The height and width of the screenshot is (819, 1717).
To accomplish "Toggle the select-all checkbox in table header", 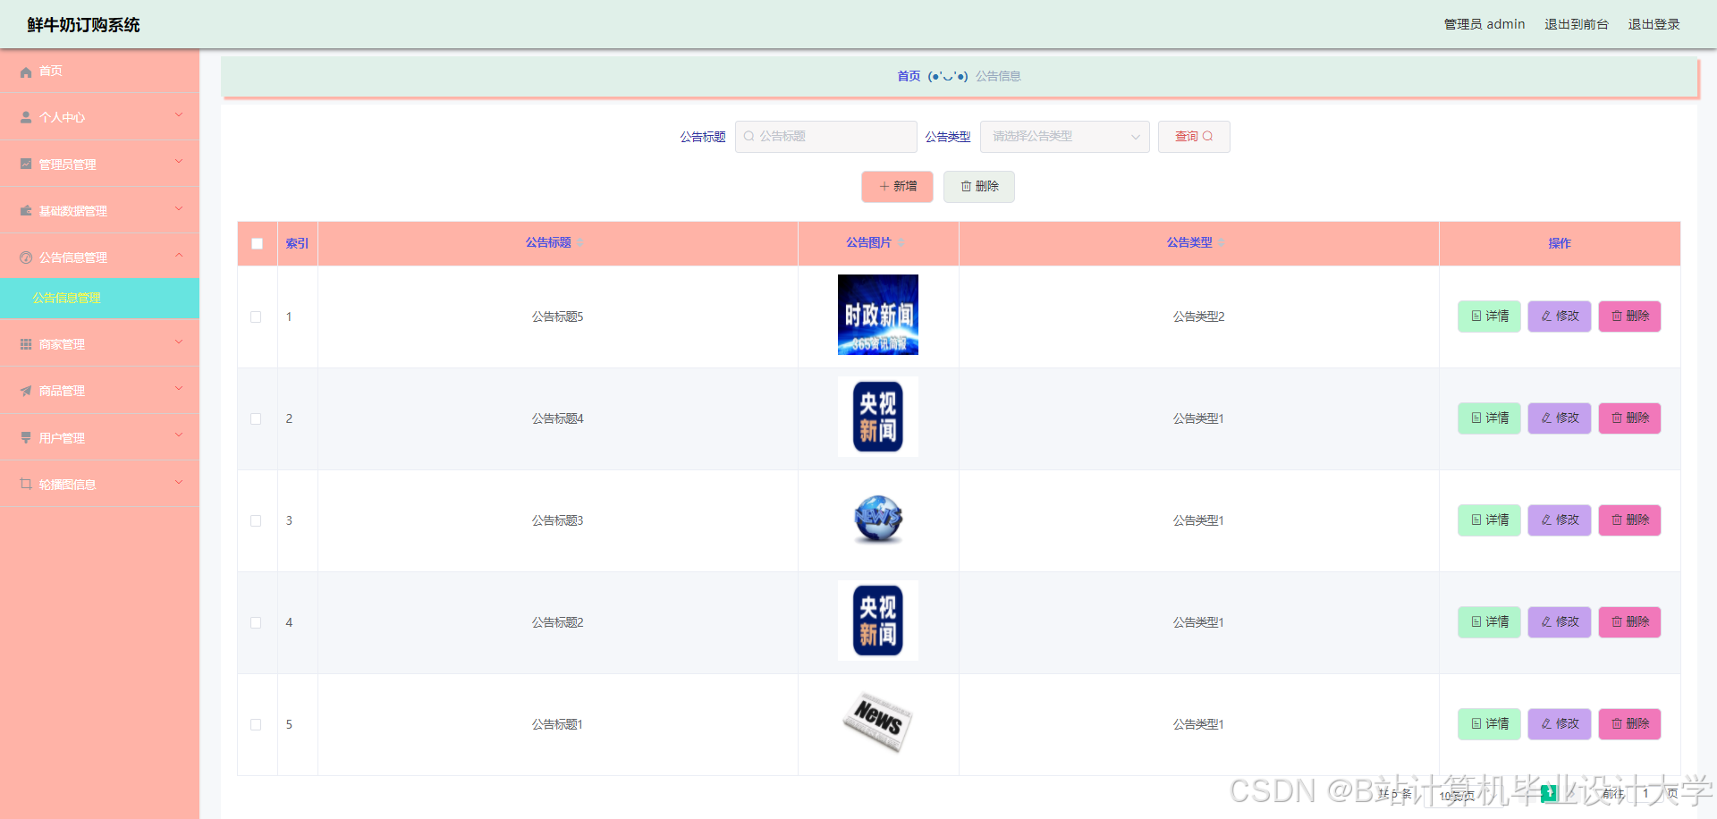I will 258,244.
